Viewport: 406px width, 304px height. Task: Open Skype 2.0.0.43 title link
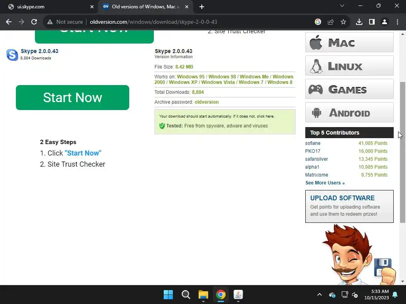[x=40, y=51]
